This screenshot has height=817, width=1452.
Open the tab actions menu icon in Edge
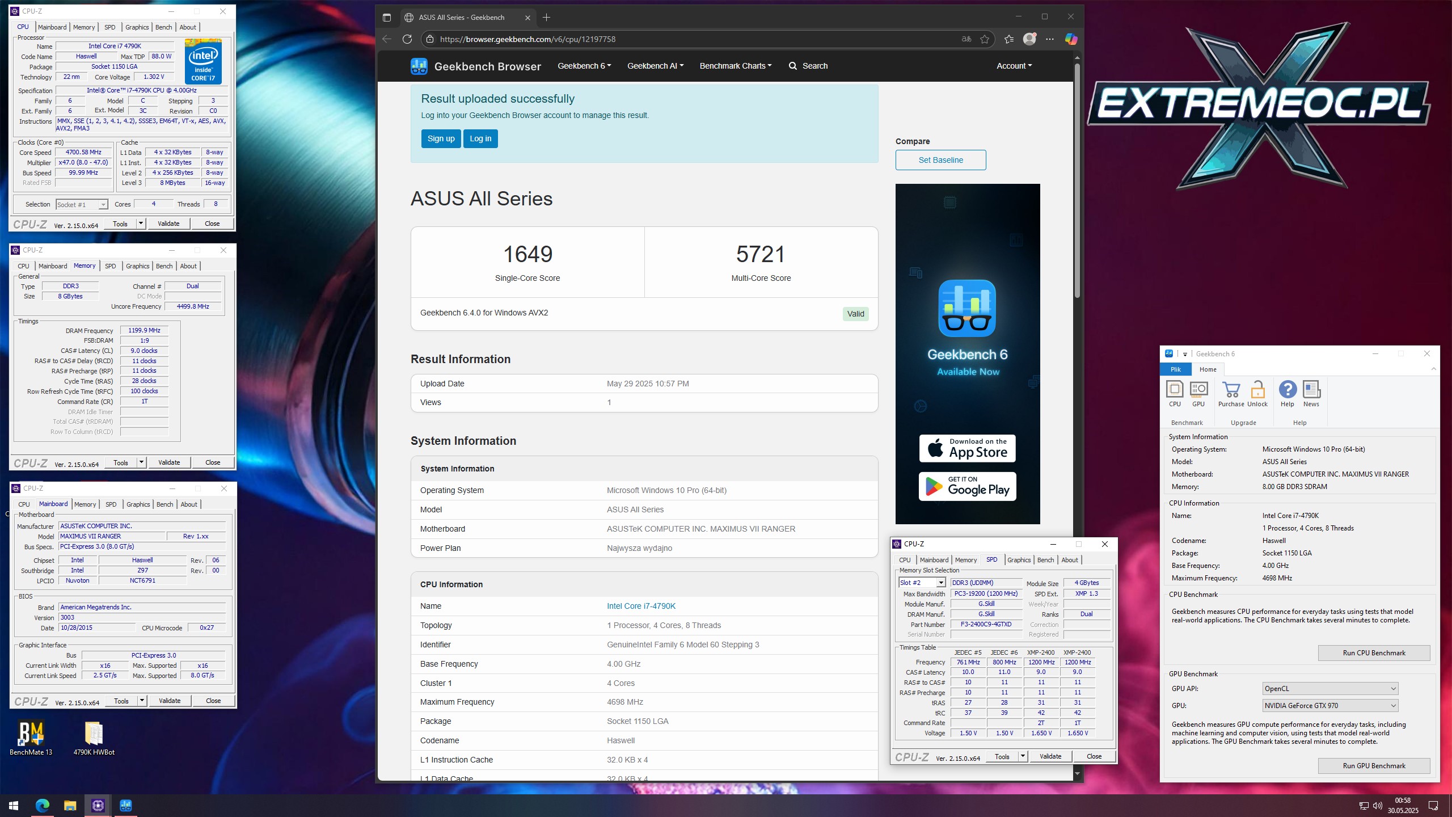(x=387, y=18)
